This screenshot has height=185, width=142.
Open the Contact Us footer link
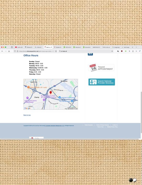click(x=115, y=125)
